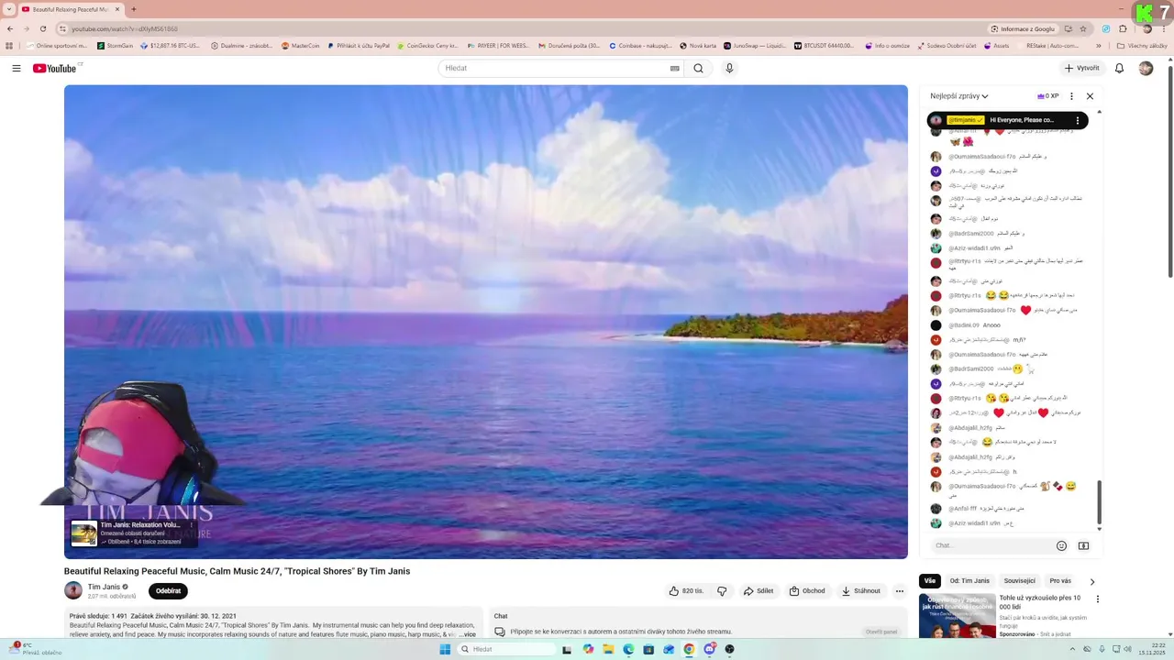The image size is (1174, 660).
Task: Open the 'Přihlásit k účtu PayPal' bookmark
Action: coord(359,45)
